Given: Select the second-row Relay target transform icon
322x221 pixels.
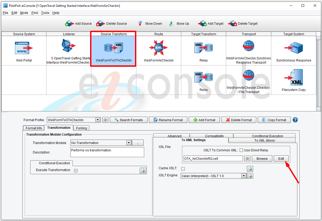Looking at the screenshot, I should 204,77.
